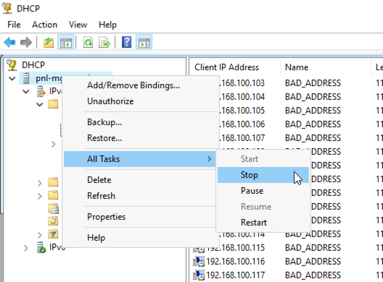The height and width of the screenshot is (282, 383).
Task: Select the 192.168.100.117 address text
Action: pos(236,275)
